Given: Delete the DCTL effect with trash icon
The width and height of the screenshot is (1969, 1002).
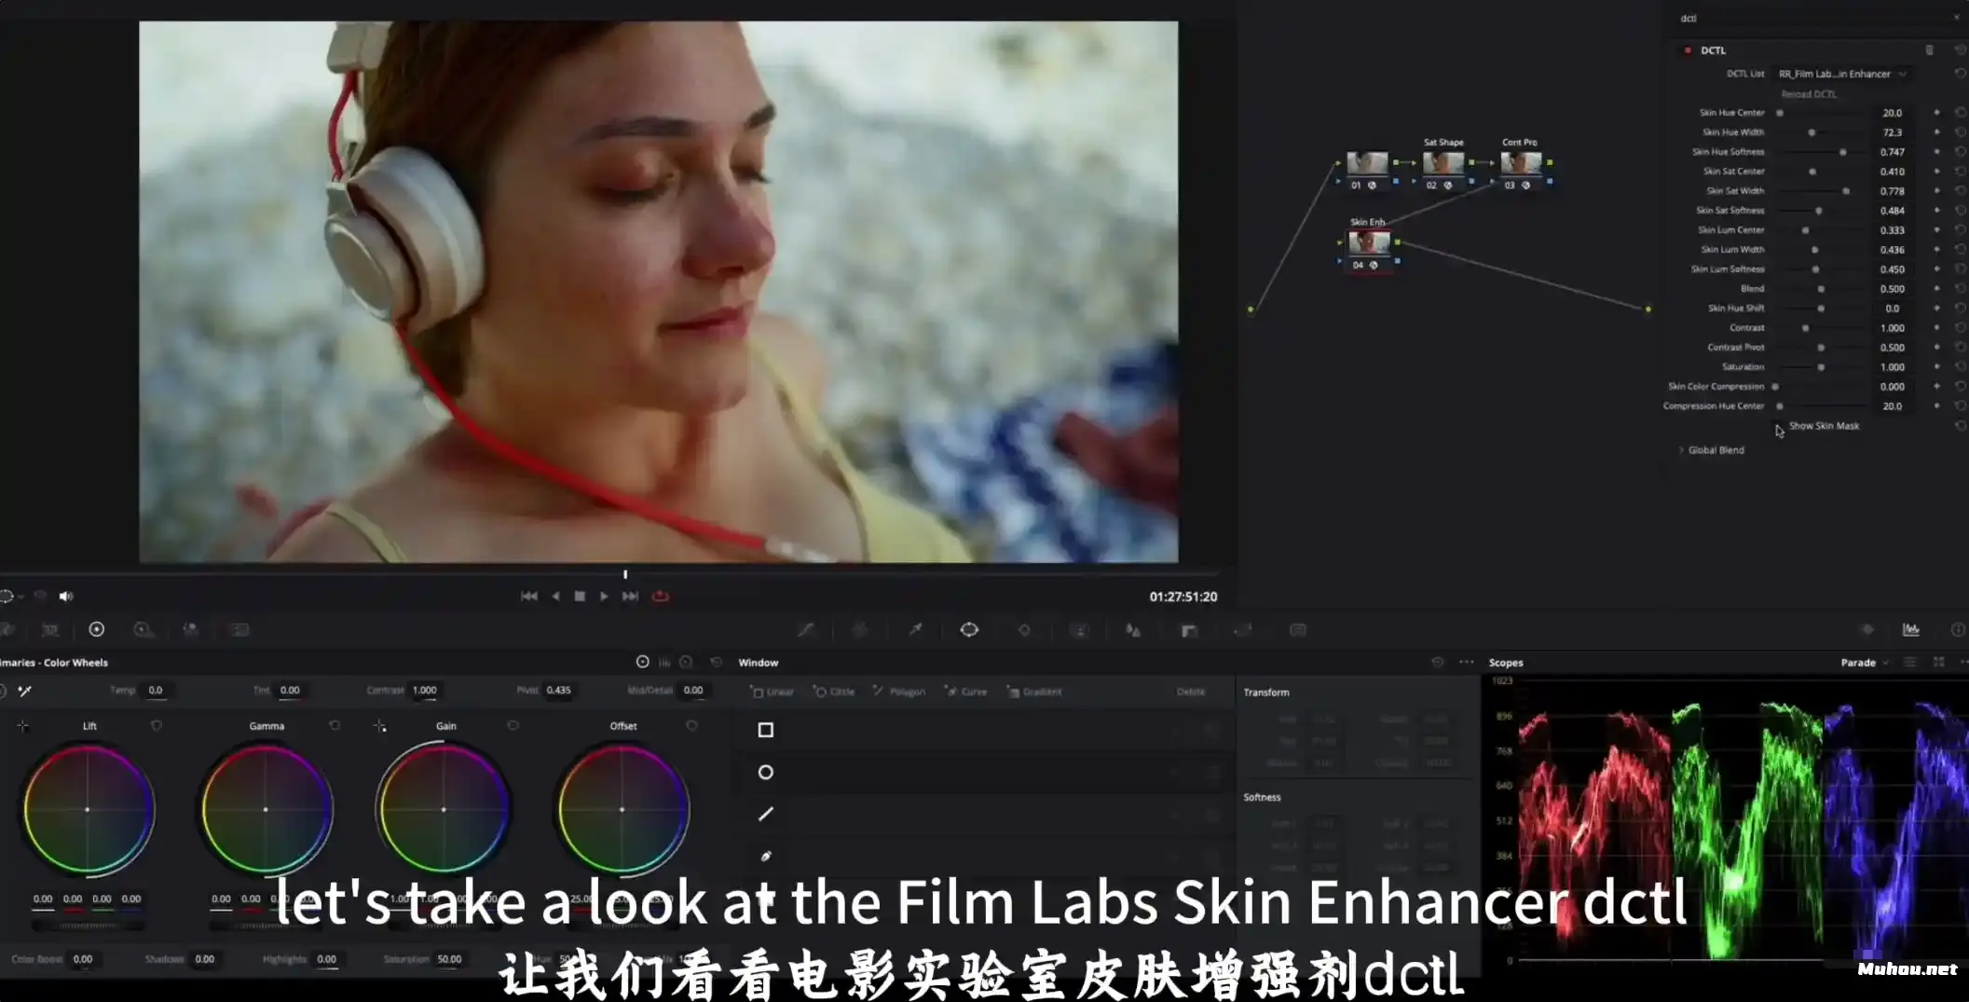Looking at the screenshot, I should pyautogui.click(x=1929, y=50).
